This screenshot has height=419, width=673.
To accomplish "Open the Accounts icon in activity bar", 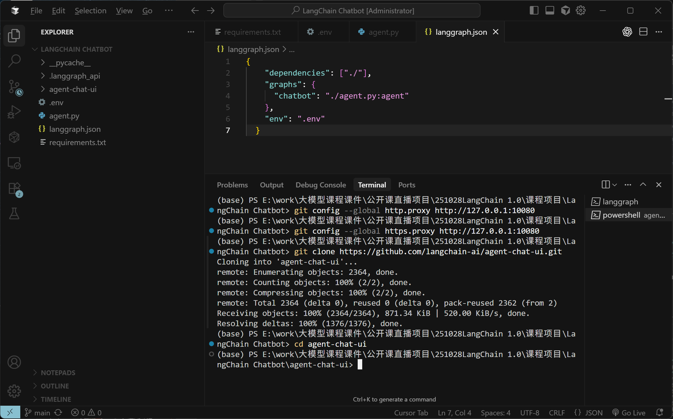I will (x=14, y=362).
